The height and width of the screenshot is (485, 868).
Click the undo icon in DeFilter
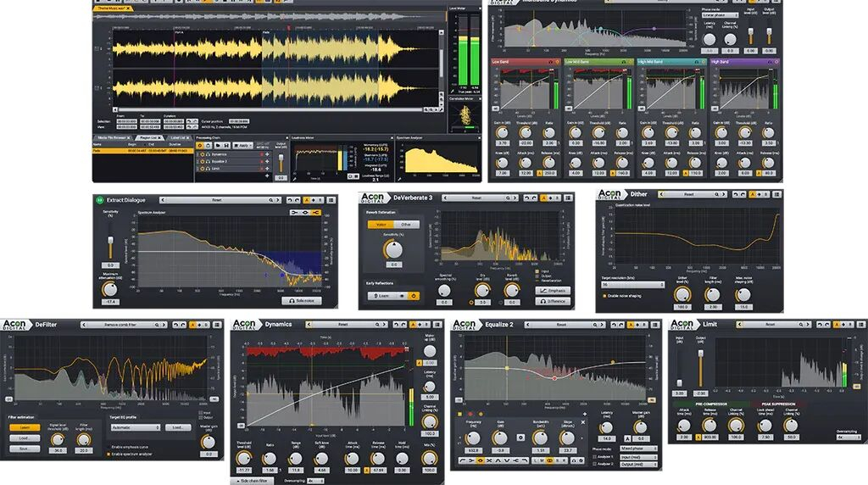(x=174, y=325)
